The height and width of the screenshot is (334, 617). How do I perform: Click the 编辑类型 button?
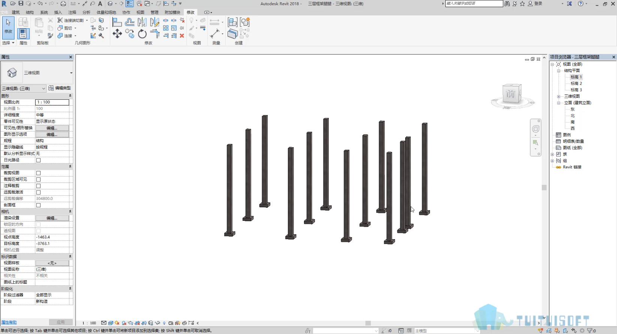coord(60,88)
